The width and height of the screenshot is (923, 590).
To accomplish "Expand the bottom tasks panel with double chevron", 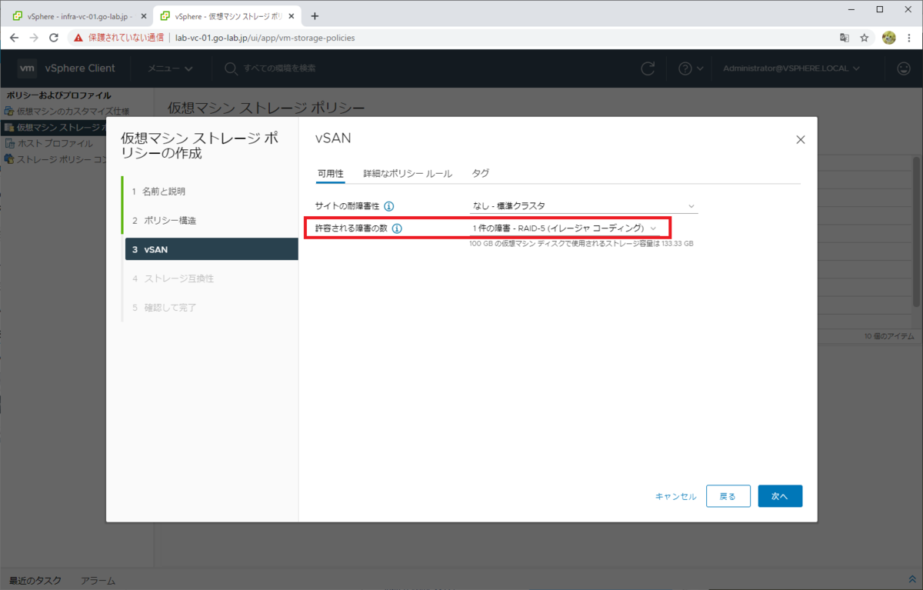I will click(913, 579).
